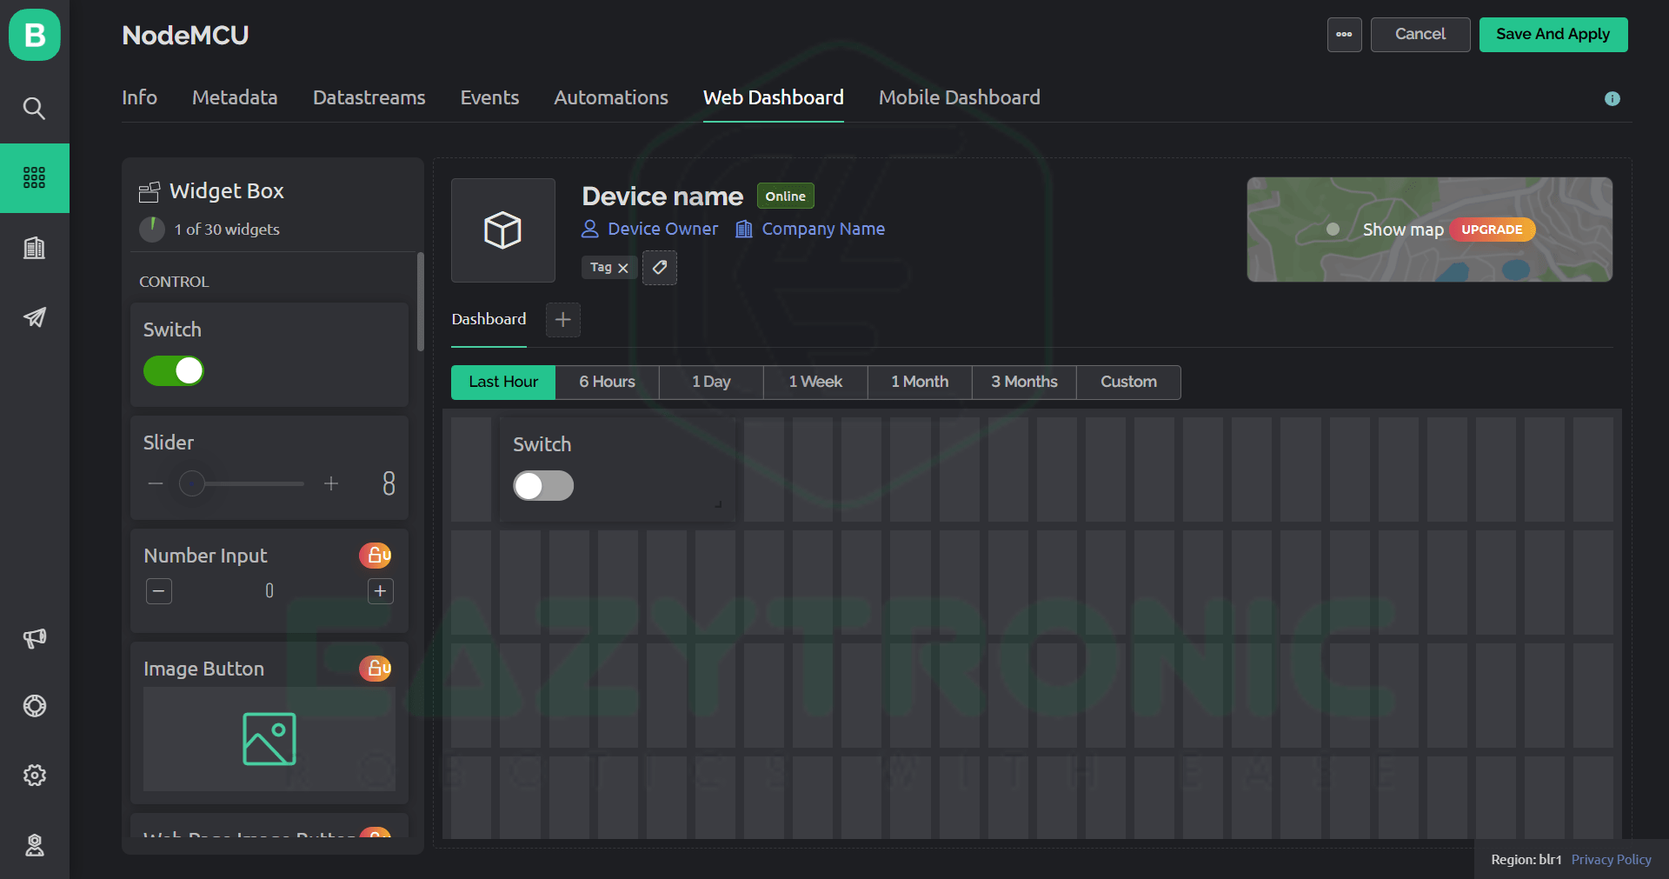Open search in the left sidebar

34,108
